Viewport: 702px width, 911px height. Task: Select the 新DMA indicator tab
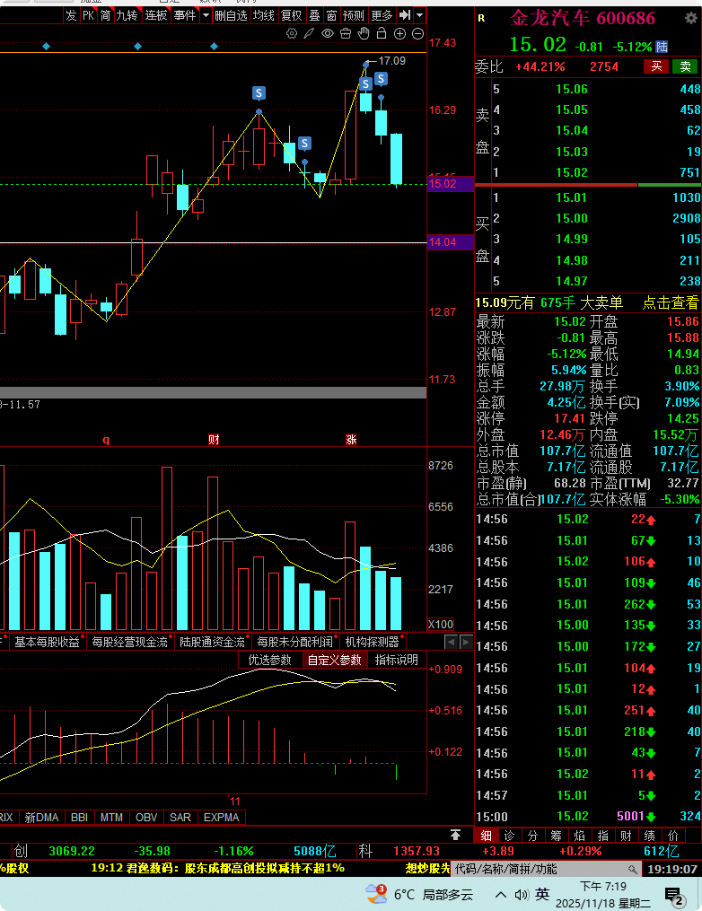coord(42,818)
